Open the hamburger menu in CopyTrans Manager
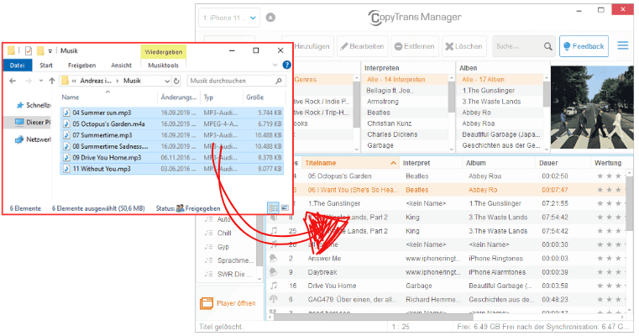Screen dimensions: 639x336 point(623,45)
